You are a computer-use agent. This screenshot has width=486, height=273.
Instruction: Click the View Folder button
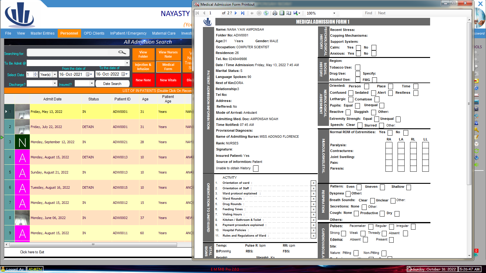(143, 54)
